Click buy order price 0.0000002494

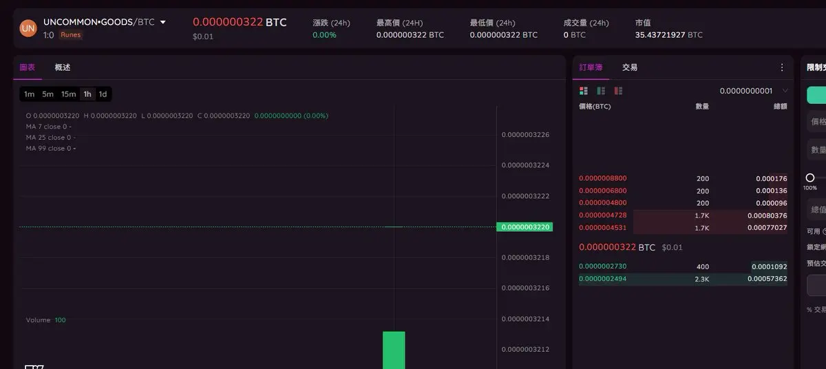pyautogui.click(x=602, y=279)
